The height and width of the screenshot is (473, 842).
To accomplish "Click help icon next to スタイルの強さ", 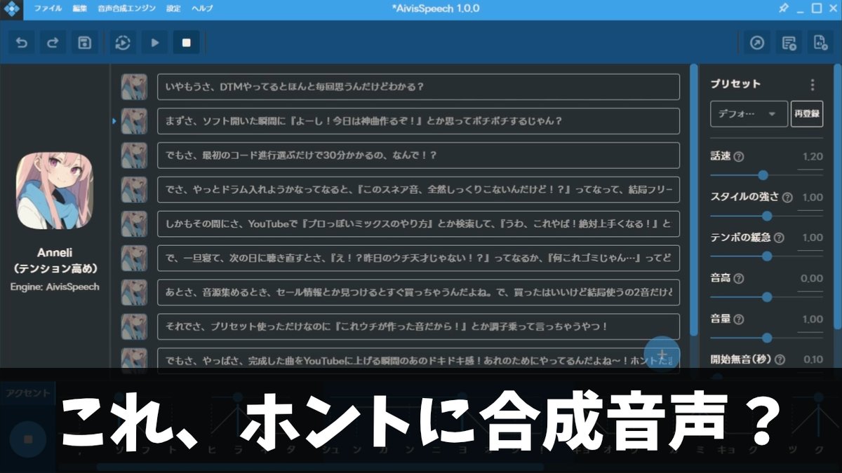I will coord(787,198).
